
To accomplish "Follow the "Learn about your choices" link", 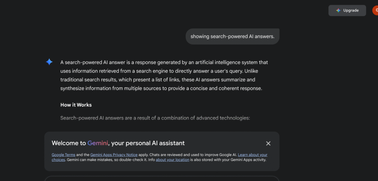I will 252,155.
